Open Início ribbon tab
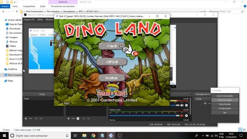The image size is (247, 139). 15,6
